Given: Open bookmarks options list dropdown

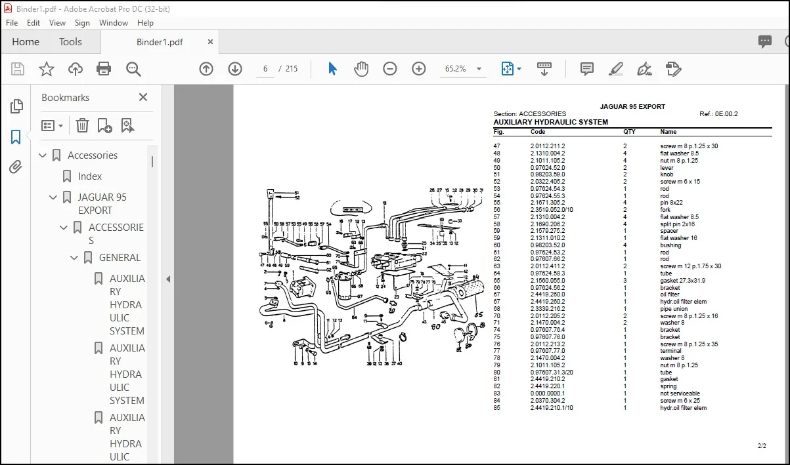Looking at the screenshot, I should coord(53,125).
